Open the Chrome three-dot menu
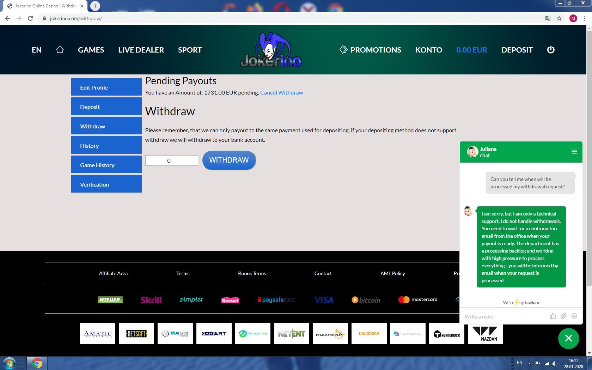This screenshot has width=592, height=370. [585, 18]
